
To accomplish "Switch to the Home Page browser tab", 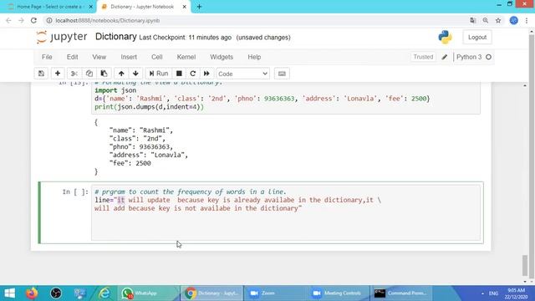I will coord(50,7).
